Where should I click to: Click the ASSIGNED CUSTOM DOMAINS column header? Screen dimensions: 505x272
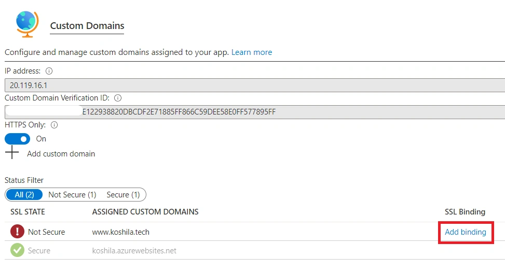point(145,212)
